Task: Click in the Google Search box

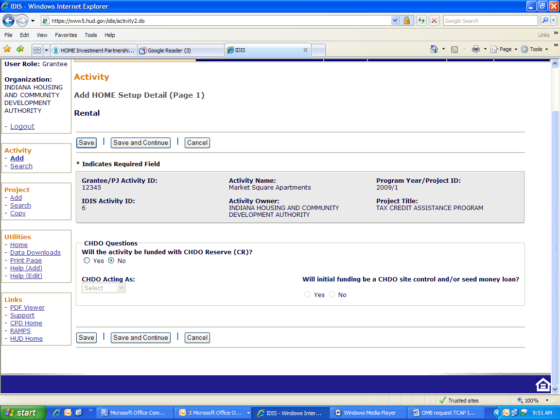Action: pos(490,21)
